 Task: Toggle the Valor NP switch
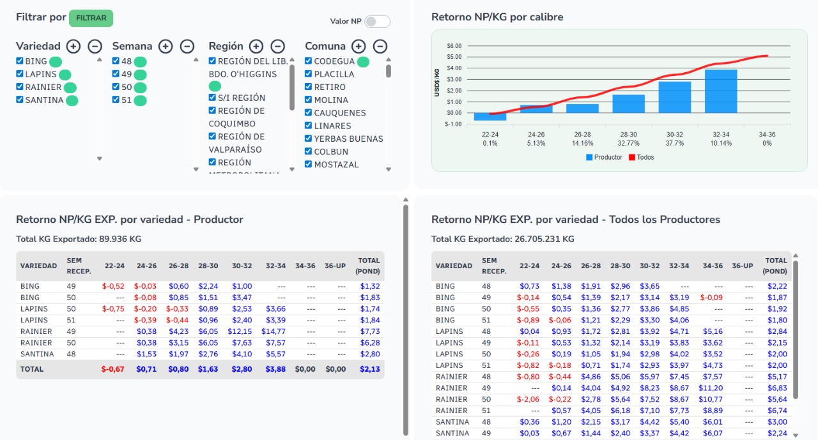377,22
